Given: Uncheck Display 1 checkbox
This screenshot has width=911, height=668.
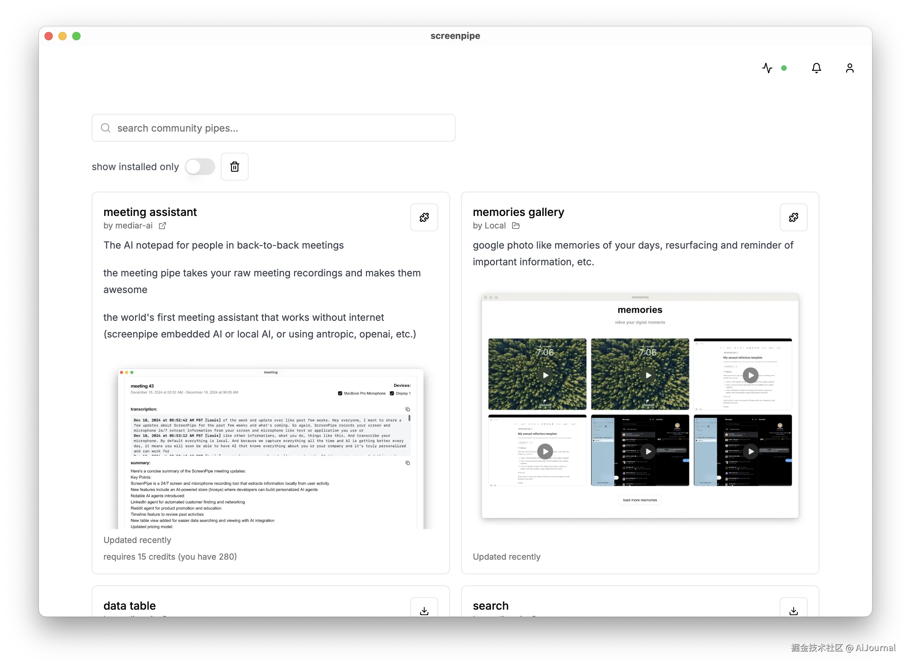Looking at the screenshot, I should tap(392, 393).
